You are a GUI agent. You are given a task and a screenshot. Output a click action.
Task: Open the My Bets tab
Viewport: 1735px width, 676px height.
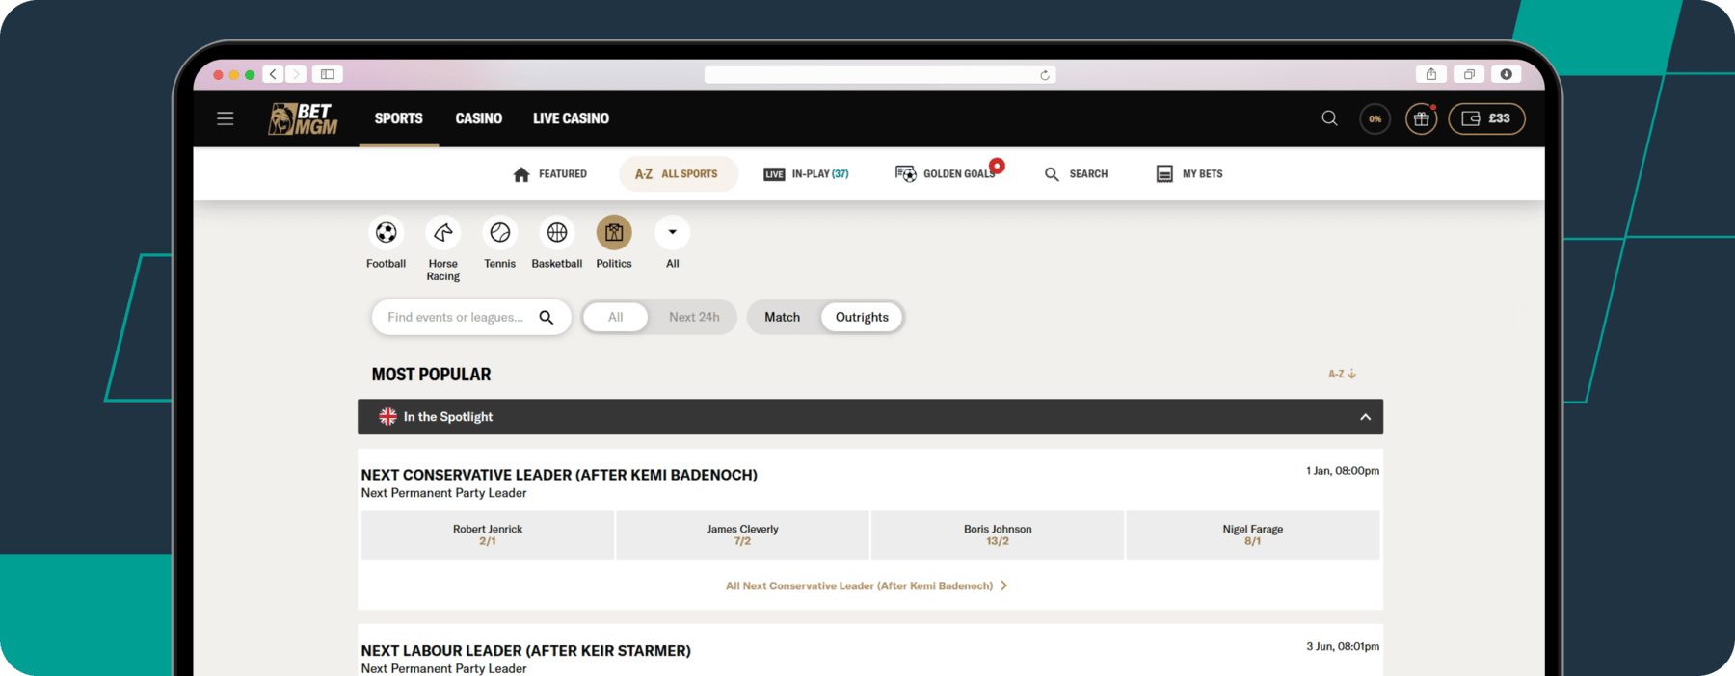click(1188, 174)
